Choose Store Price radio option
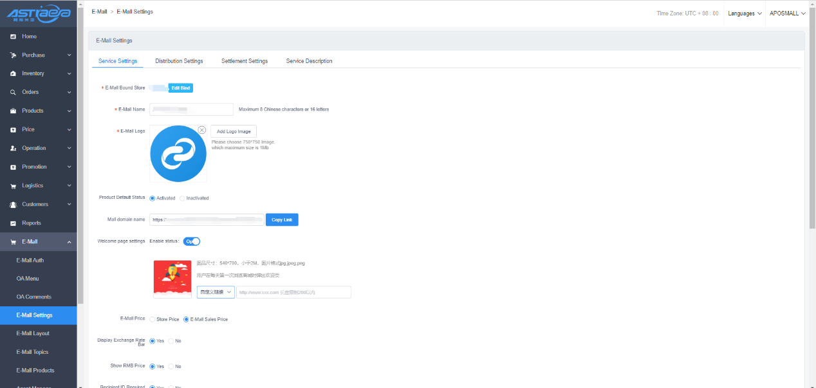Image resolution: width=816 pixels, height=388 pixels. point(153,319)
